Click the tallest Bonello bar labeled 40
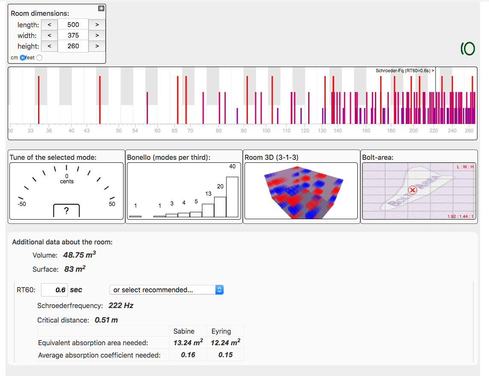Viewport: 489px width, 376px height. coord(232,197)
